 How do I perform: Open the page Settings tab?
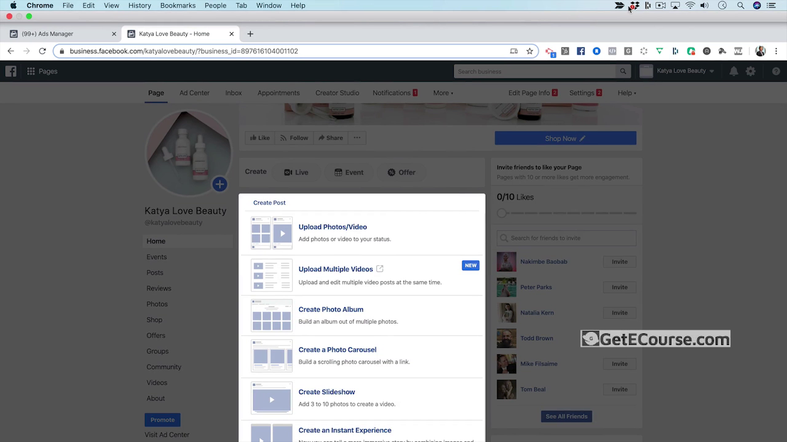pos(585,93)
